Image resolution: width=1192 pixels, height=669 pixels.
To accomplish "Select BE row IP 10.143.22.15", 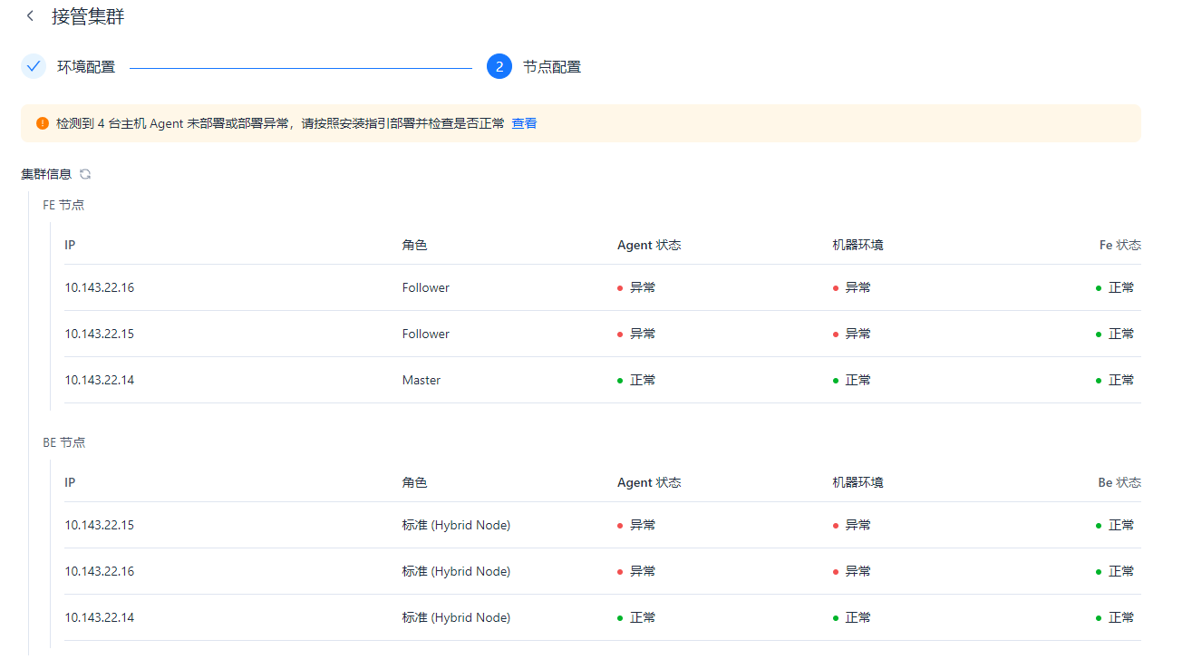I will pos(99,525).
